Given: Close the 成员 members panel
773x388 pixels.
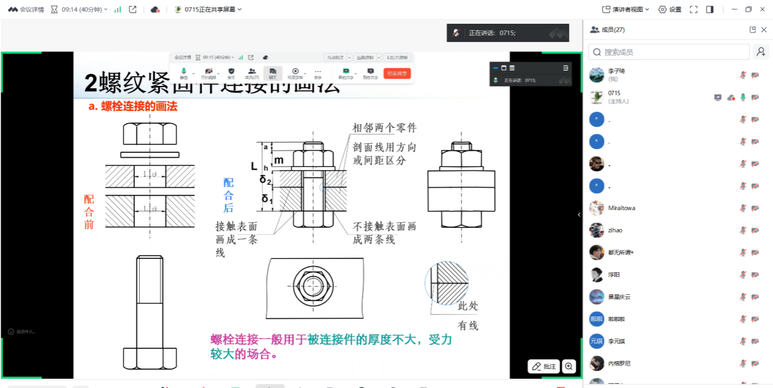Looking at the screenshot, I should tap(763, 30).
